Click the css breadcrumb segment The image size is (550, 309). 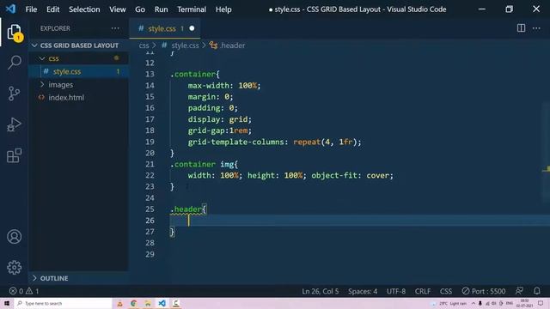[144, 45]
